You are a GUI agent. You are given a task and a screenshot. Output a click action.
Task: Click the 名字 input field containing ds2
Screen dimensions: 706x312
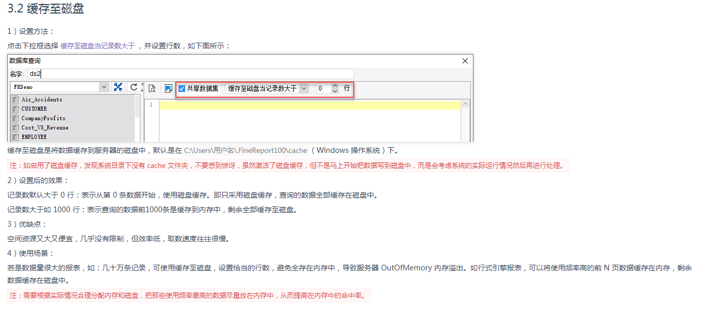[190, 74]
